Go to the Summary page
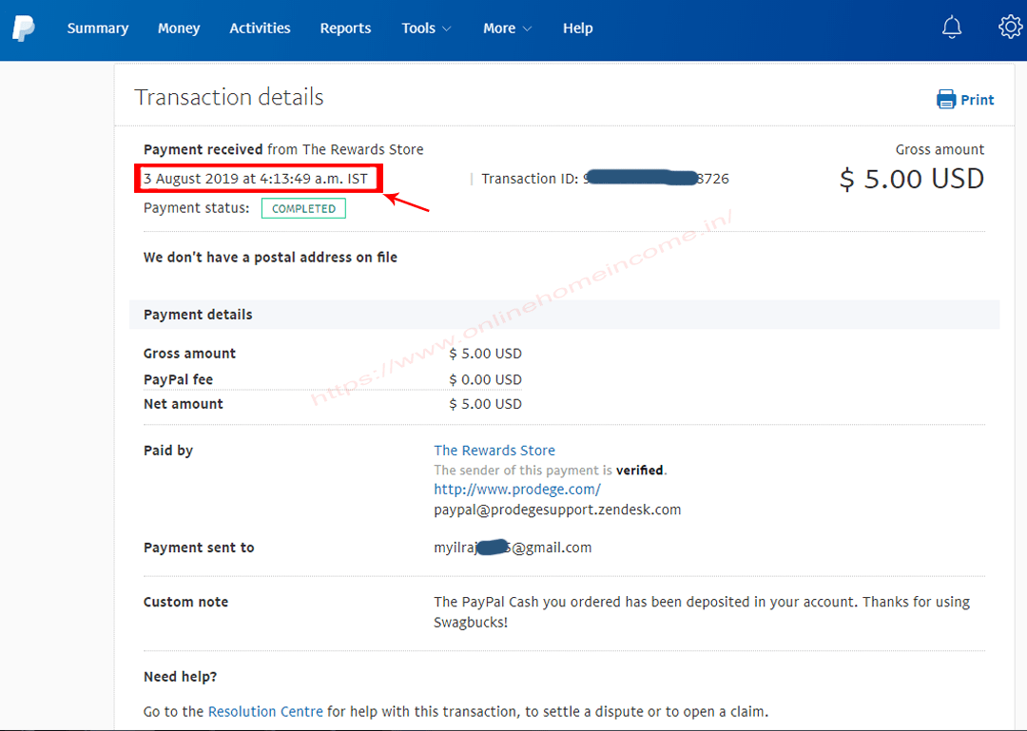This screenshot has height=731, width=1027. (98, 29)
